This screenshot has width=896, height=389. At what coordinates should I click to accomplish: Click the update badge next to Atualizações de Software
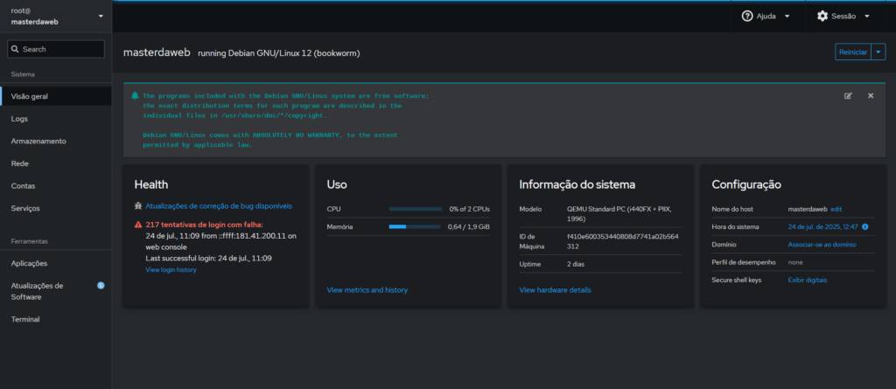[101, 285]
